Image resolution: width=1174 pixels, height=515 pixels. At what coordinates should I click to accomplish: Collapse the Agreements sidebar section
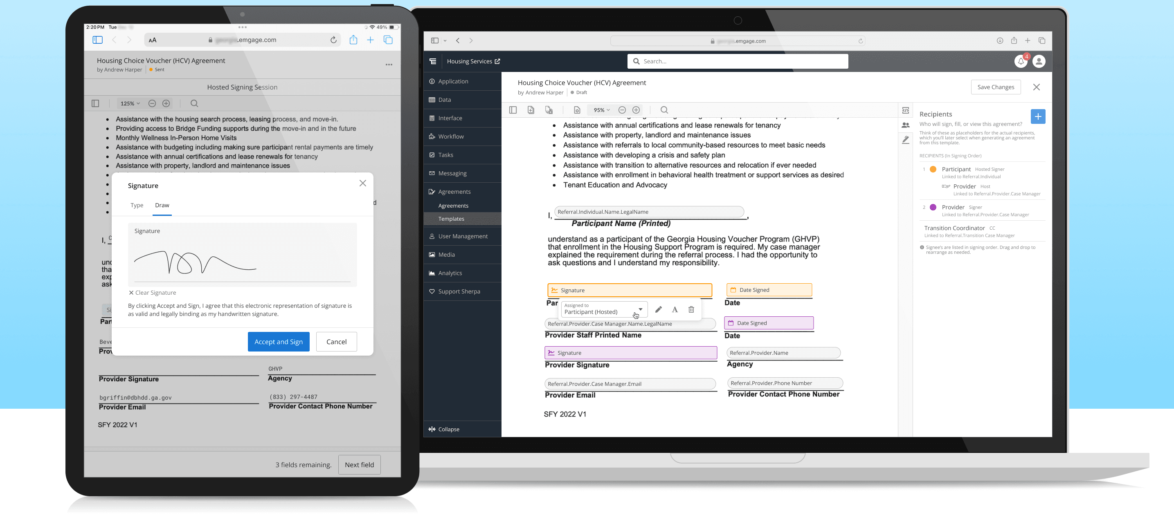(462, 192)
